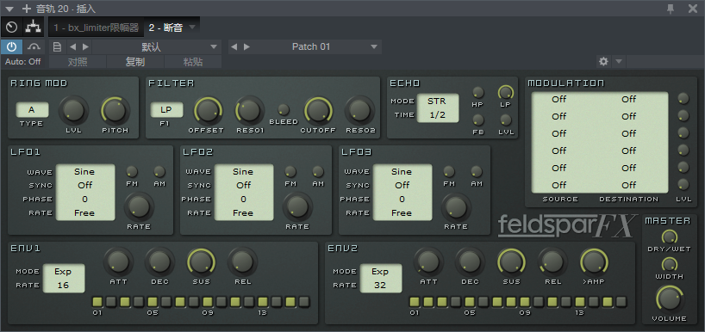Image resolution: width=705 pixels, height=332 pixels.
Task: Click the ENV1 ATT knob
Action: pyautogui.click(x=118, y=262)
